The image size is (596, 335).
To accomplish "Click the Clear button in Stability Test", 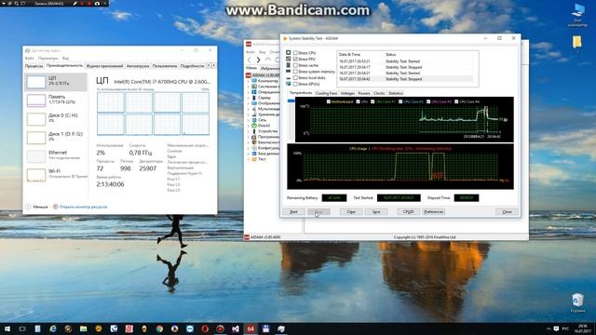I will [351, 212].
